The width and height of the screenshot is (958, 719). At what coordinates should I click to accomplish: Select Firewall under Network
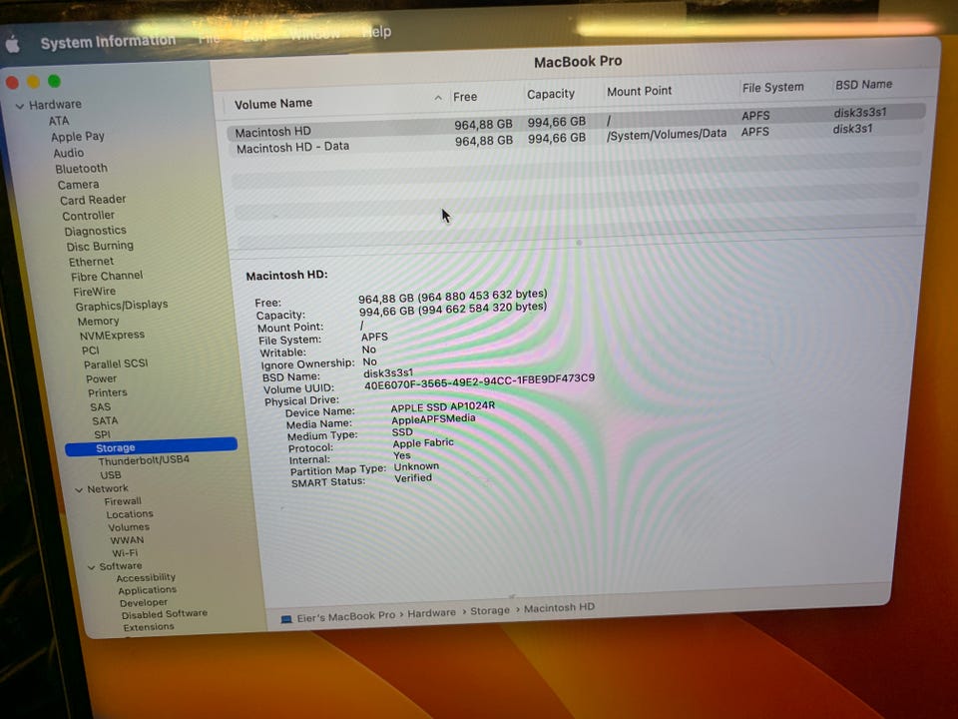pyautogui.click(x=122, y=501)
